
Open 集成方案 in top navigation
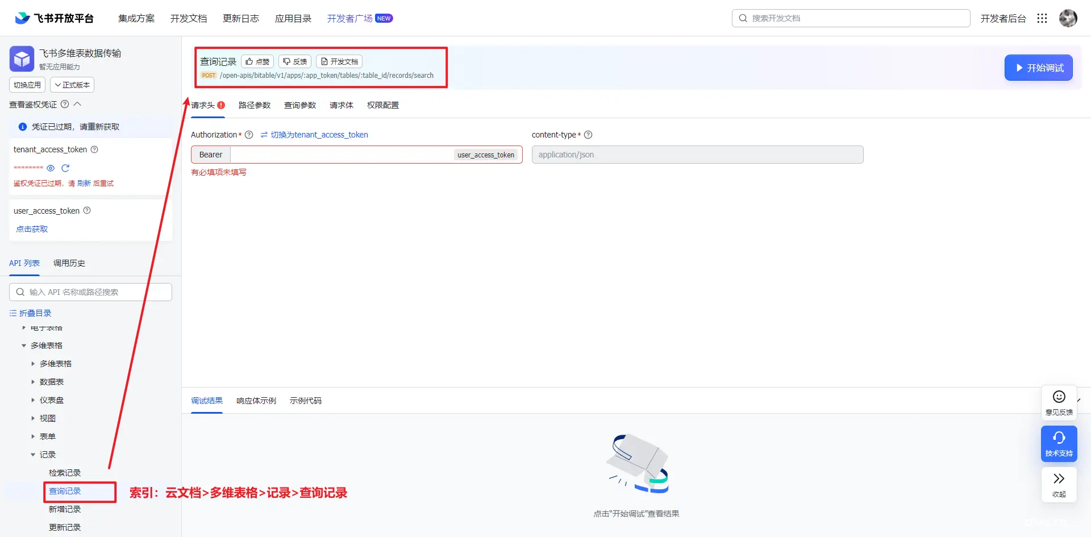(x=136, y=18)
